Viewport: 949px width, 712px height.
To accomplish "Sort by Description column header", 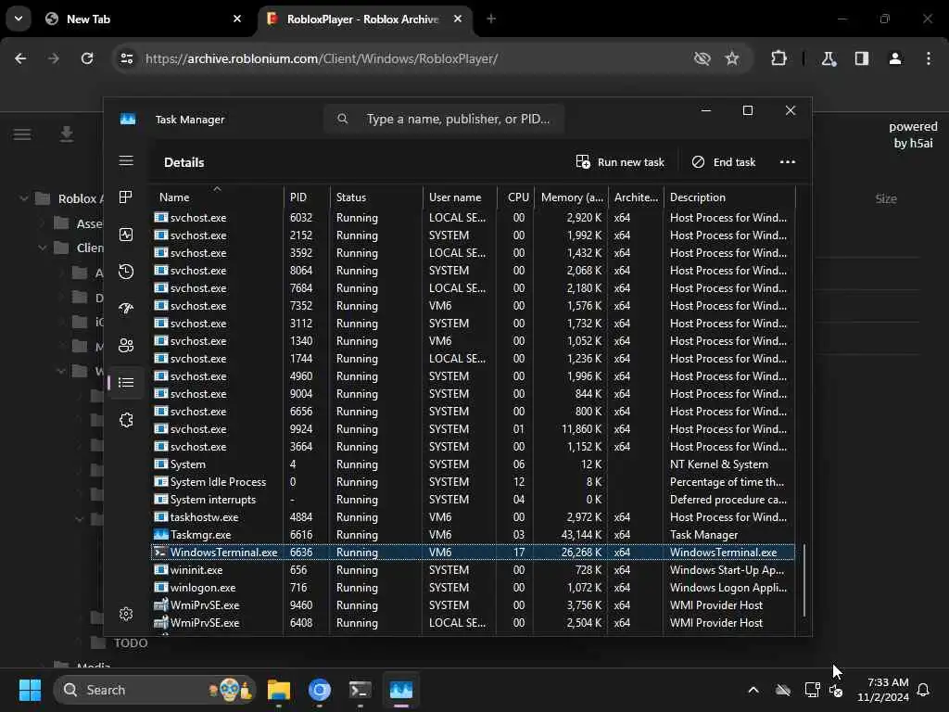I will click(729, 197).
